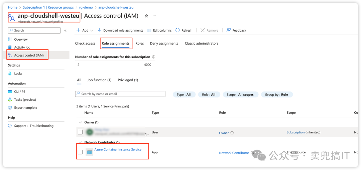Click Edit columns toolbar button
This screenshot has height=170, width=361.
click(159, 31)
